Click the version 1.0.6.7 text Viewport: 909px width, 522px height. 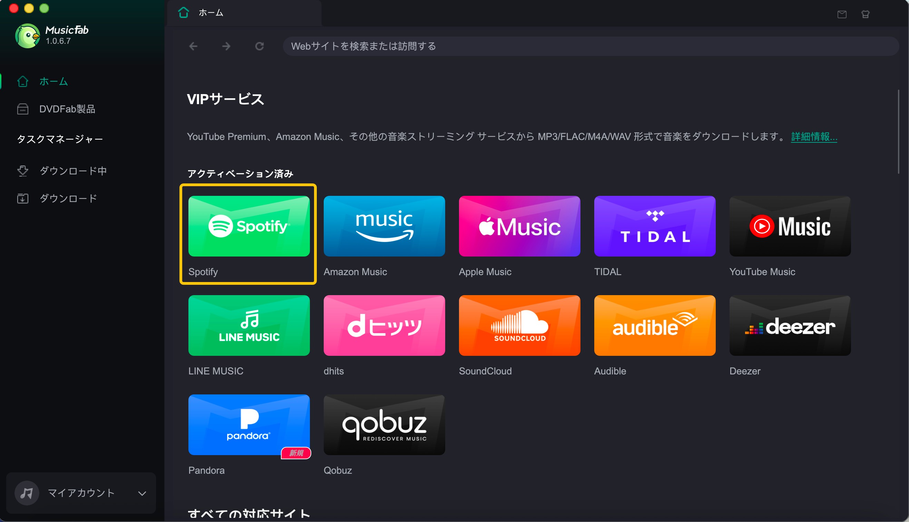pos(58,41)
